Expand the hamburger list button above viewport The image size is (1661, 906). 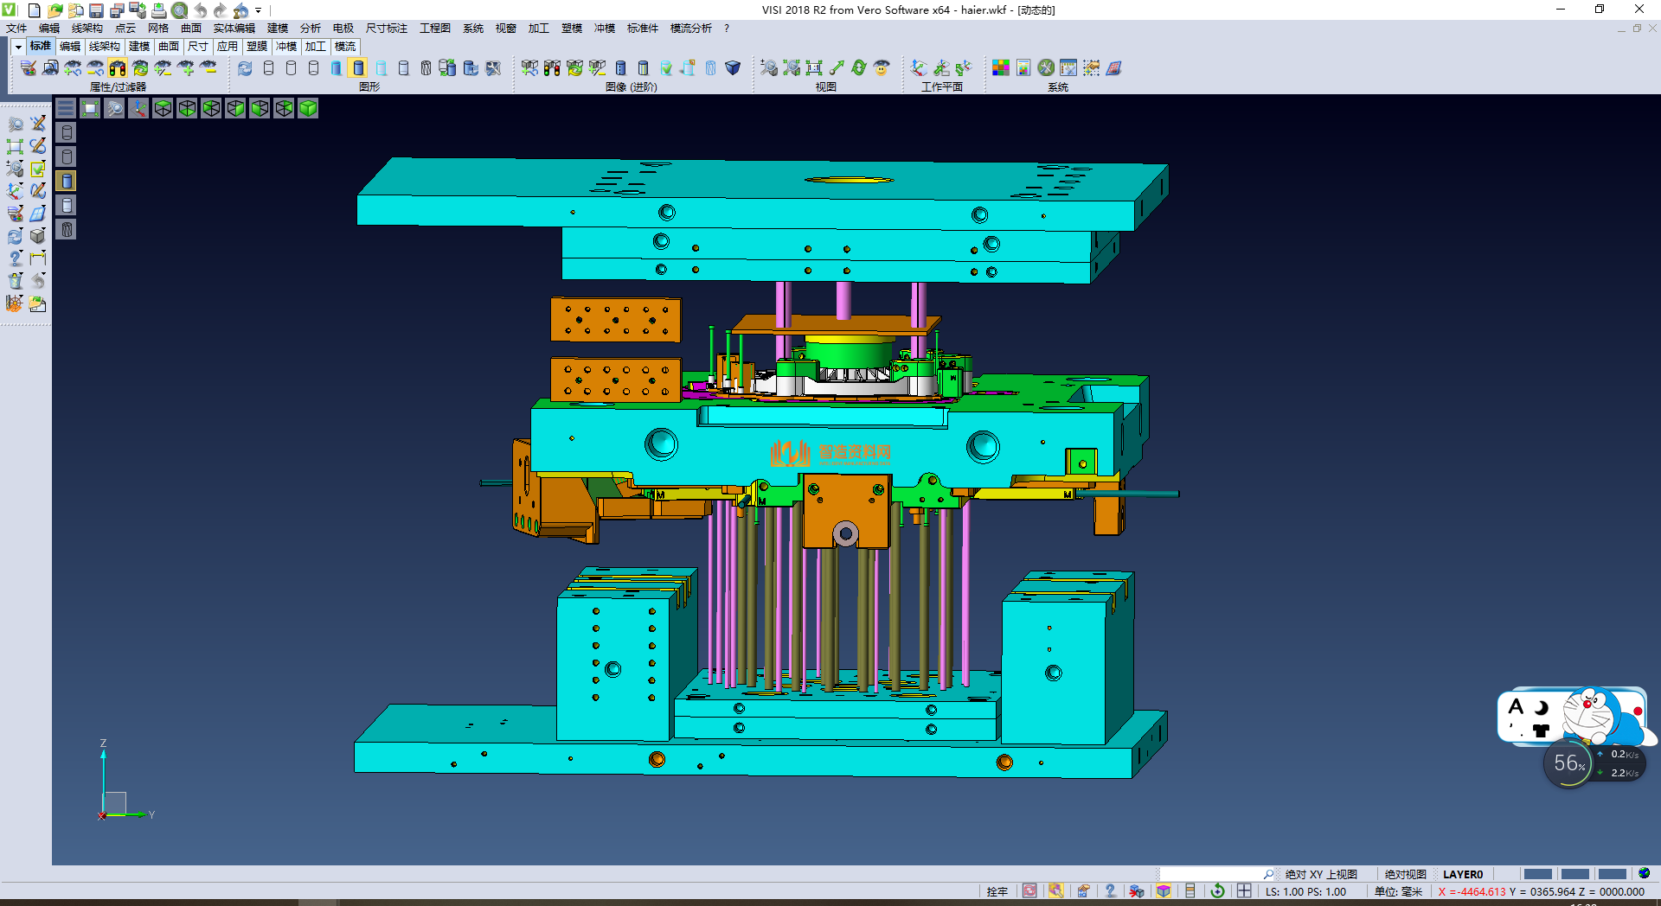tap(66, 108)
